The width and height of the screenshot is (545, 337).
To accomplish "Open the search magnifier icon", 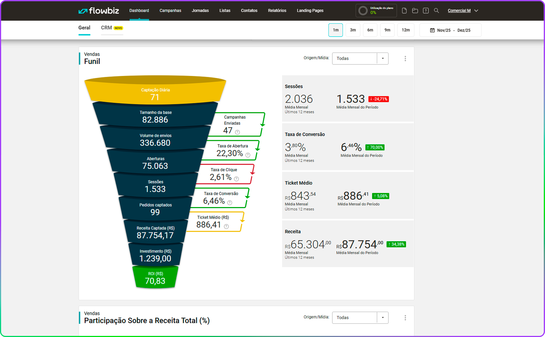I will (x=436, y=10).
